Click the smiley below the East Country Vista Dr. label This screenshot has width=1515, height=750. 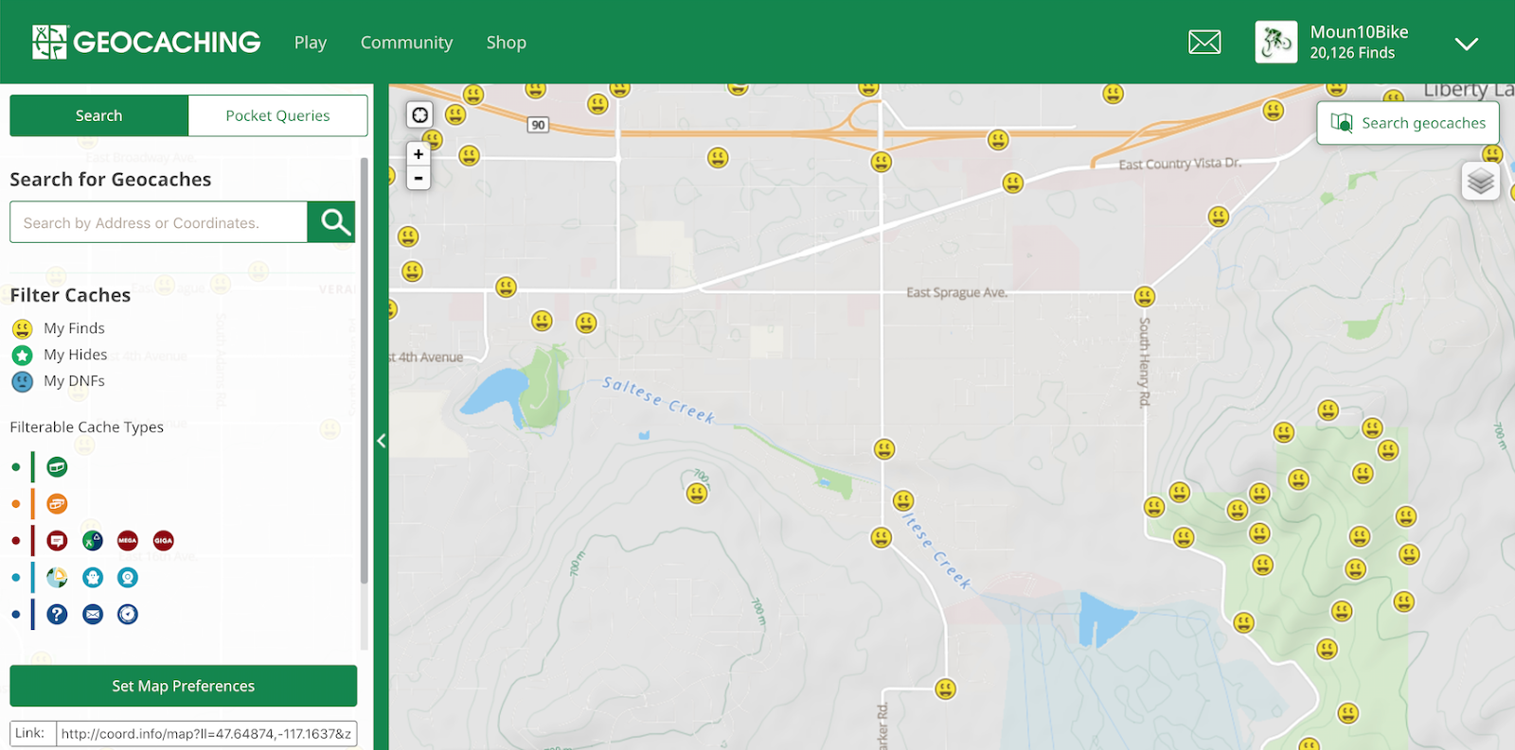[x=1219, y=217]
